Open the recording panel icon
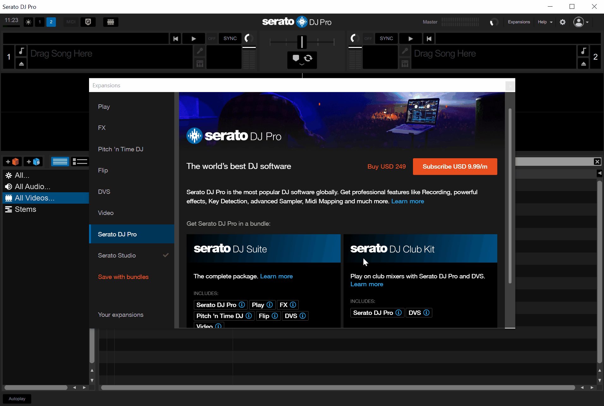Viewport: 604px width, 406px height. 88,22
